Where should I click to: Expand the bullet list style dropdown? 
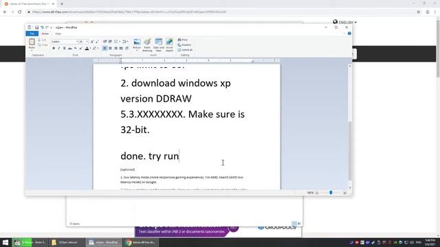120,41
